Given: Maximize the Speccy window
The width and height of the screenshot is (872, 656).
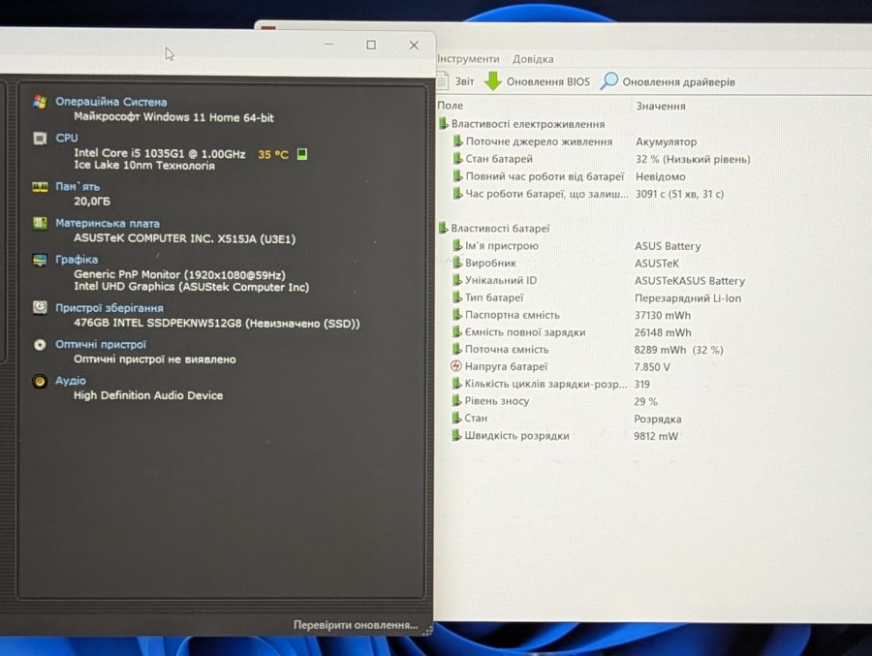Looking at the screenshot, I should coord(371,46).
